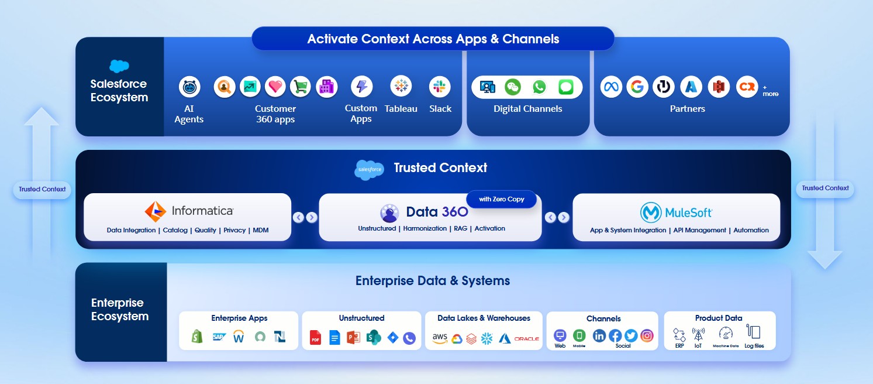Select the Google icon under Partners

(637, 87)
